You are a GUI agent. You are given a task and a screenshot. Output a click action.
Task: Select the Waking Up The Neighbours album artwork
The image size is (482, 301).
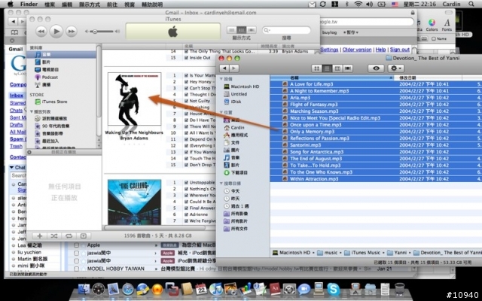[134, 99]
